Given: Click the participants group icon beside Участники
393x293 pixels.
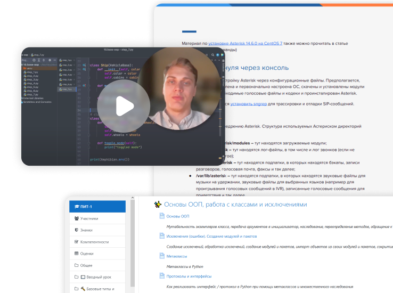Looking at the screenshot, I should [77, 218].
